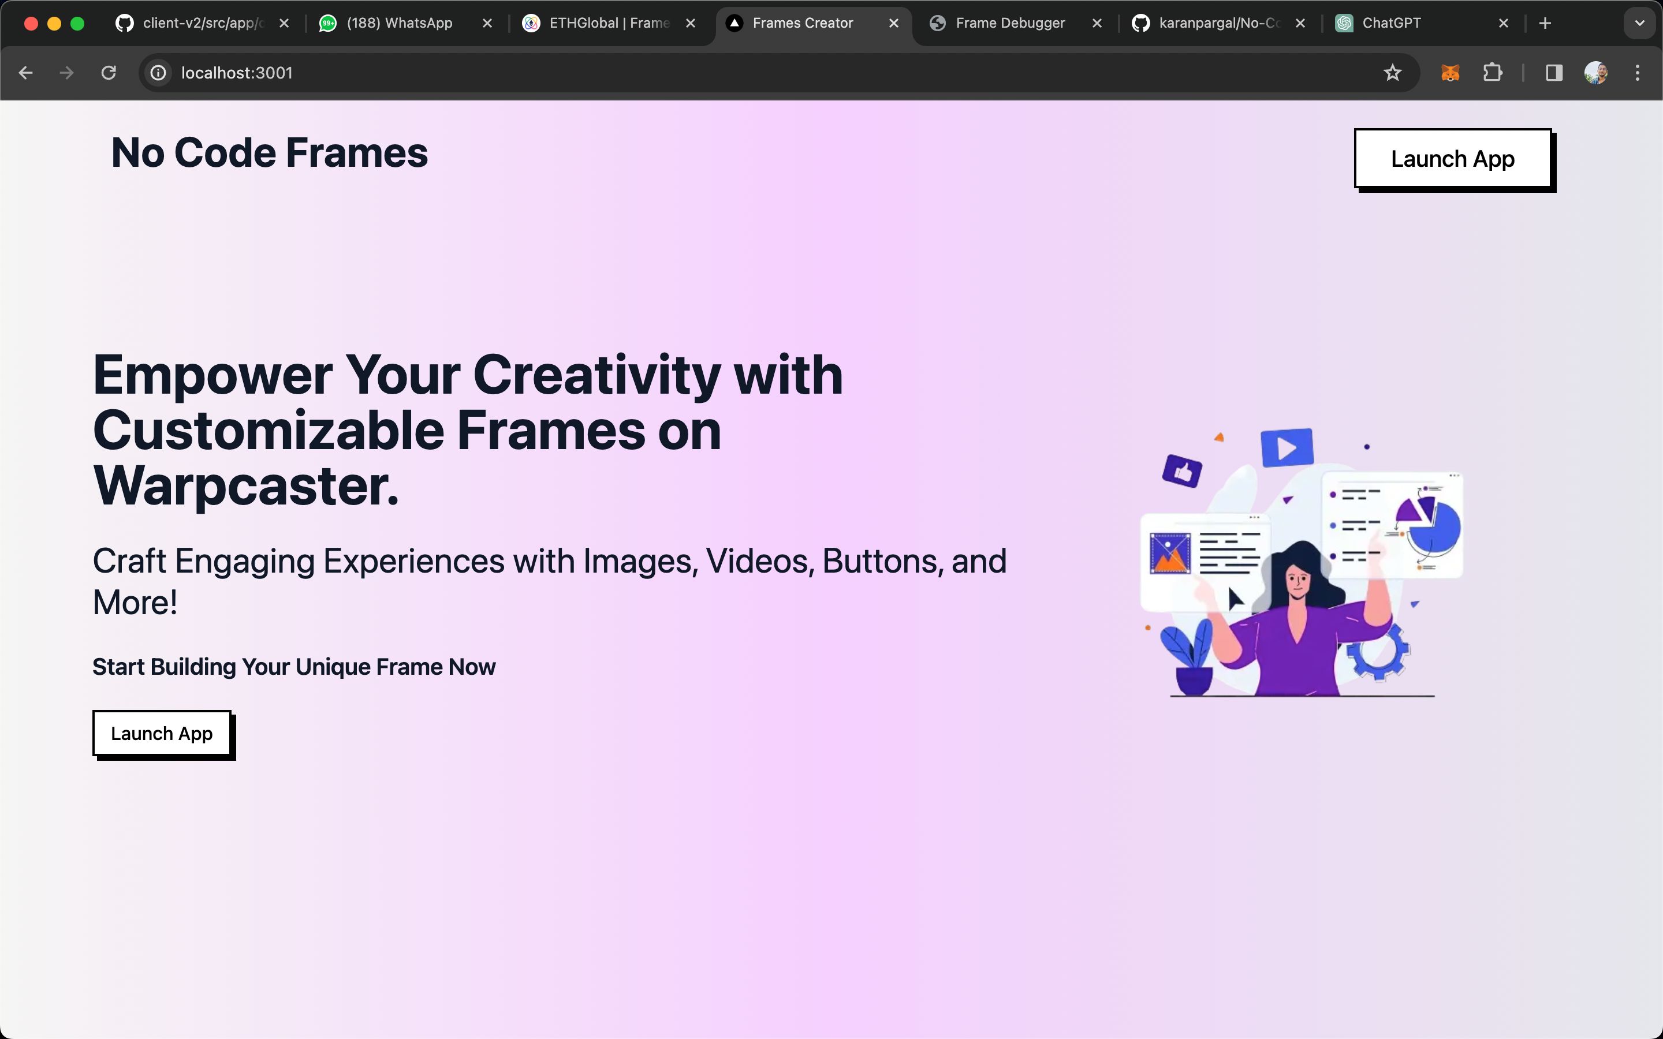Click the bookmark star icon in address bar
This screenshot has width=1663, height=1039.
(1391, 73)
